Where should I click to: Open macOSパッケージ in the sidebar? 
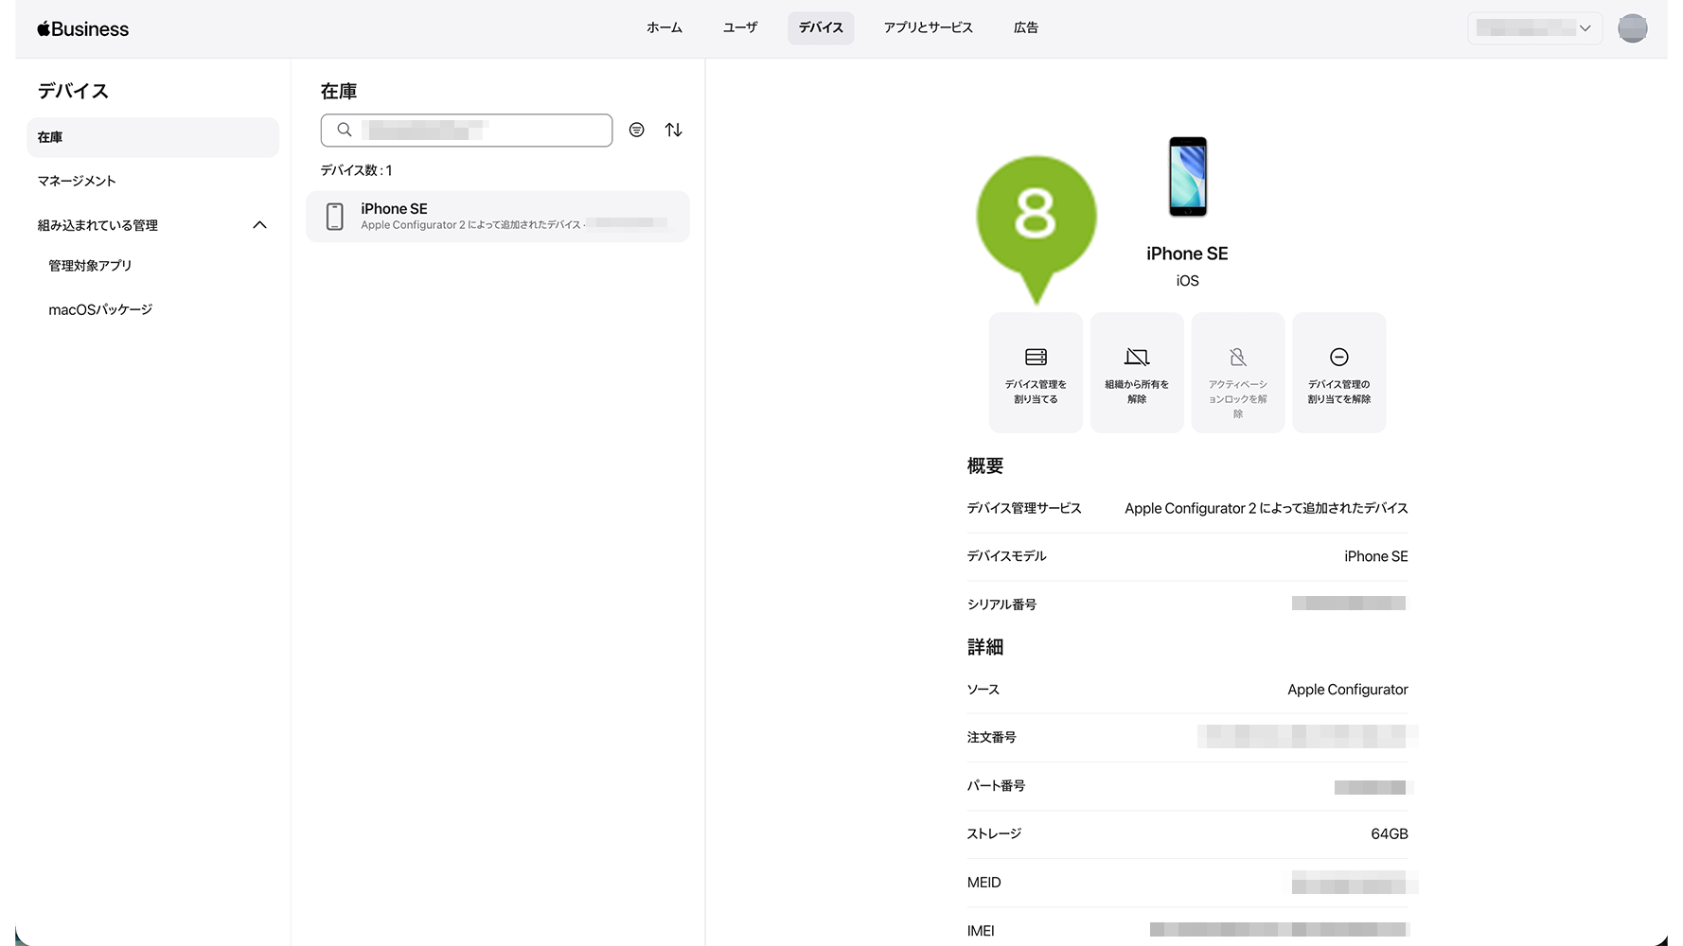[x=100, y=309]
